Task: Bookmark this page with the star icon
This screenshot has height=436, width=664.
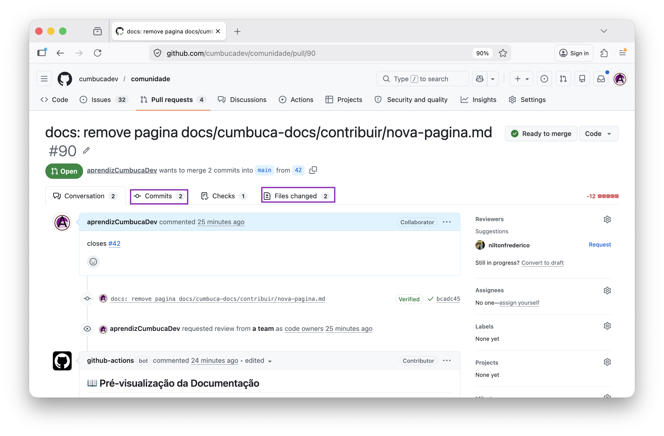Action: coord(503,53)
